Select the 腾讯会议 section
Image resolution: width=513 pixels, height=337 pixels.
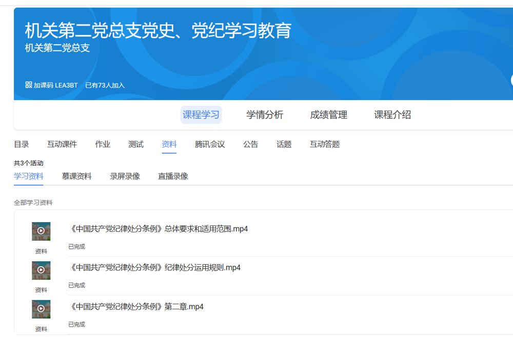210,145
